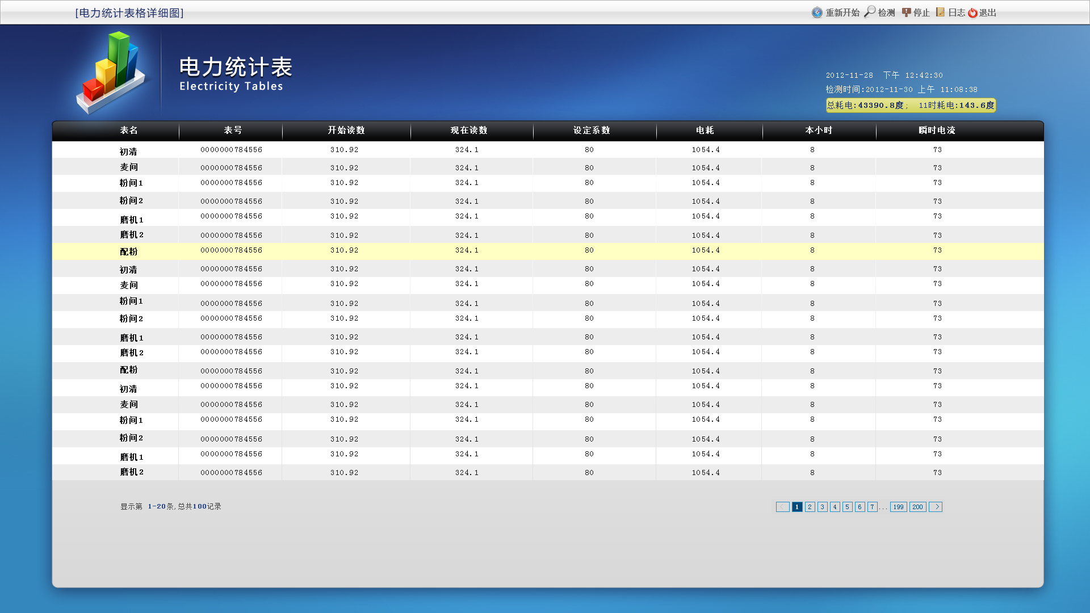The image size is (1090, 613).
Task: Click the first 麦间 row name
Action: click(x=129, y=167)
